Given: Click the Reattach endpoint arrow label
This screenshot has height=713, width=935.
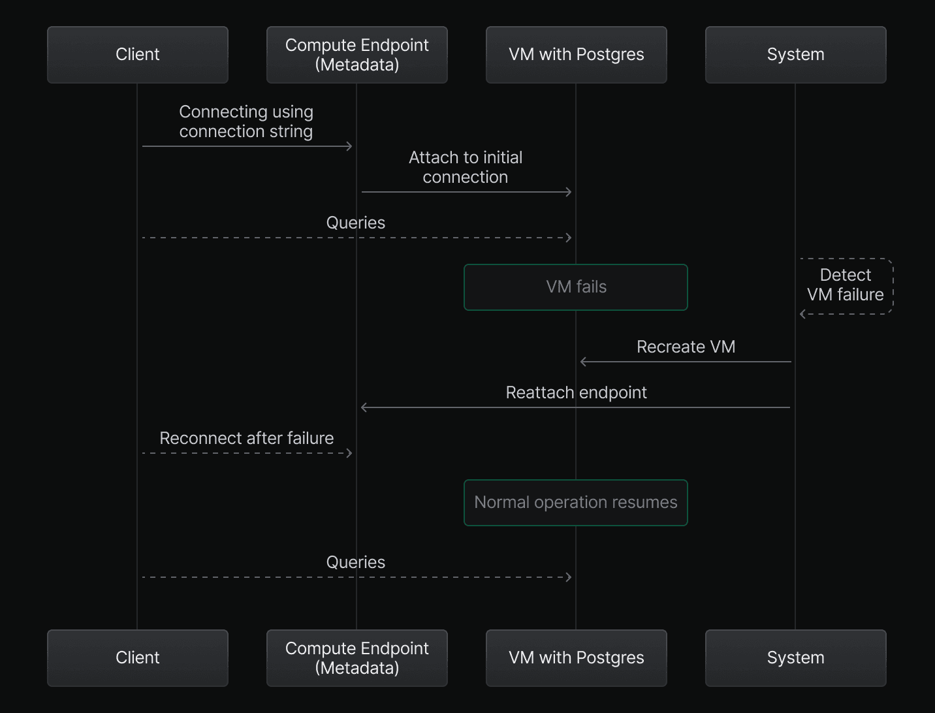Looking at the screenshot, I should pos(576,392).
